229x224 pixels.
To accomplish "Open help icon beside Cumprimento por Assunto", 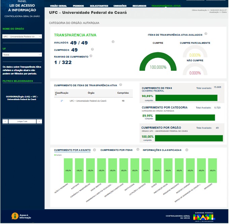I will [x=94, y=150].
